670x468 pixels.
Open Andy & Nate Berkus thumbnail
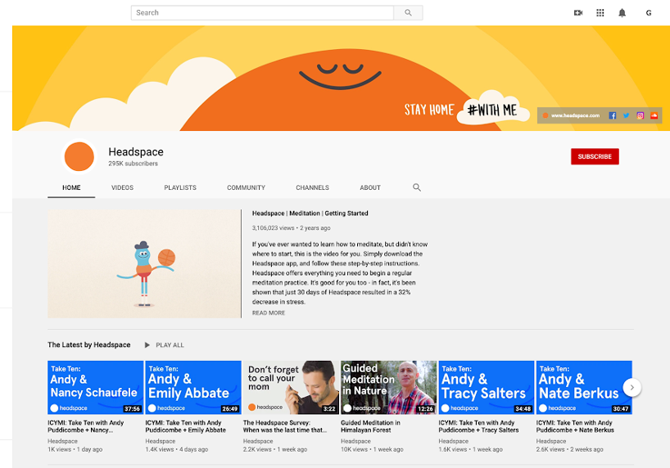(x=584, y=387)
